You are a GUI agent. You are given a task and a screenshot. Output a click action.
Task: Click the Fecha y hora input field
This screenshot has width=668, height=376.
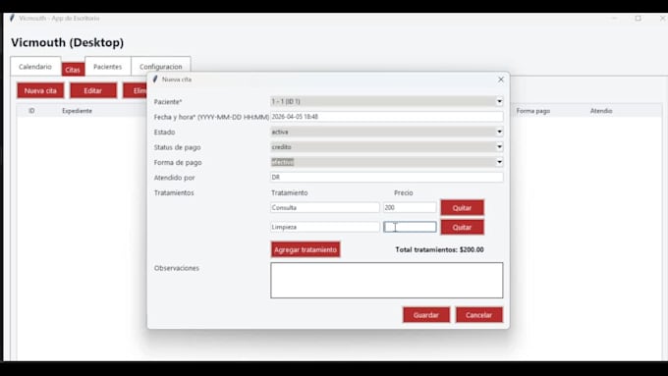(386, 117)
